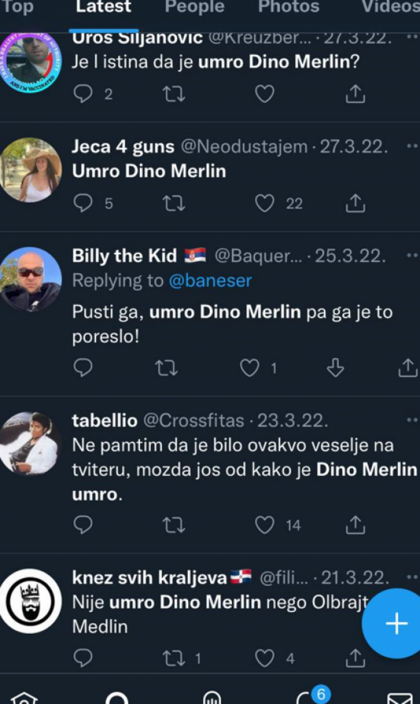This screenshot has height=704, width=420.
Task: Open more options for tabellio tweet
Action: [412, 420]
